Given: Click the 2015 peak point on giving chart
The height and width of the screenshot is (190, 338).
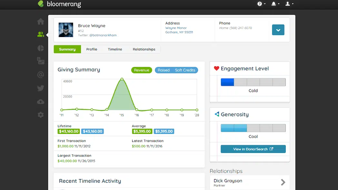Looking at the screenshot, I should 122,79.
